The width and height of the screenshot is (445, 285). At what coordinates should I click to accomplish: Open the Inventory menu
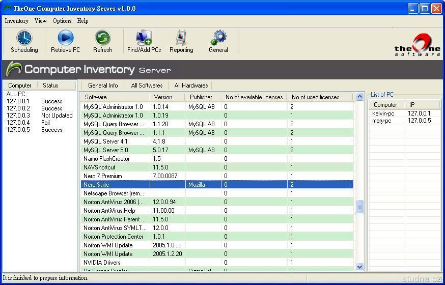pos(16,21)
